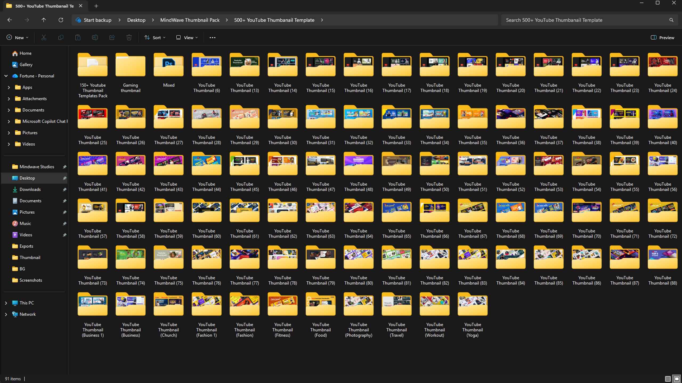
Task: Open the Sort dropdown menu
Action: tap(155, 38)
